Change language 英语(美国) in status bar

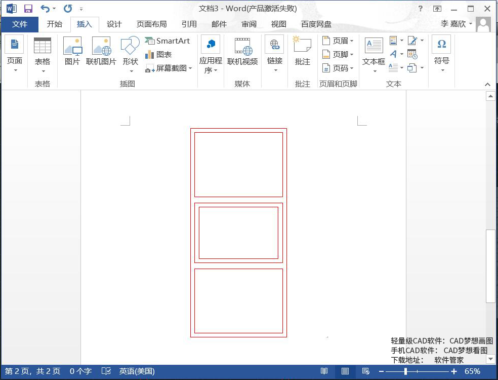click(x=137, y=371)
